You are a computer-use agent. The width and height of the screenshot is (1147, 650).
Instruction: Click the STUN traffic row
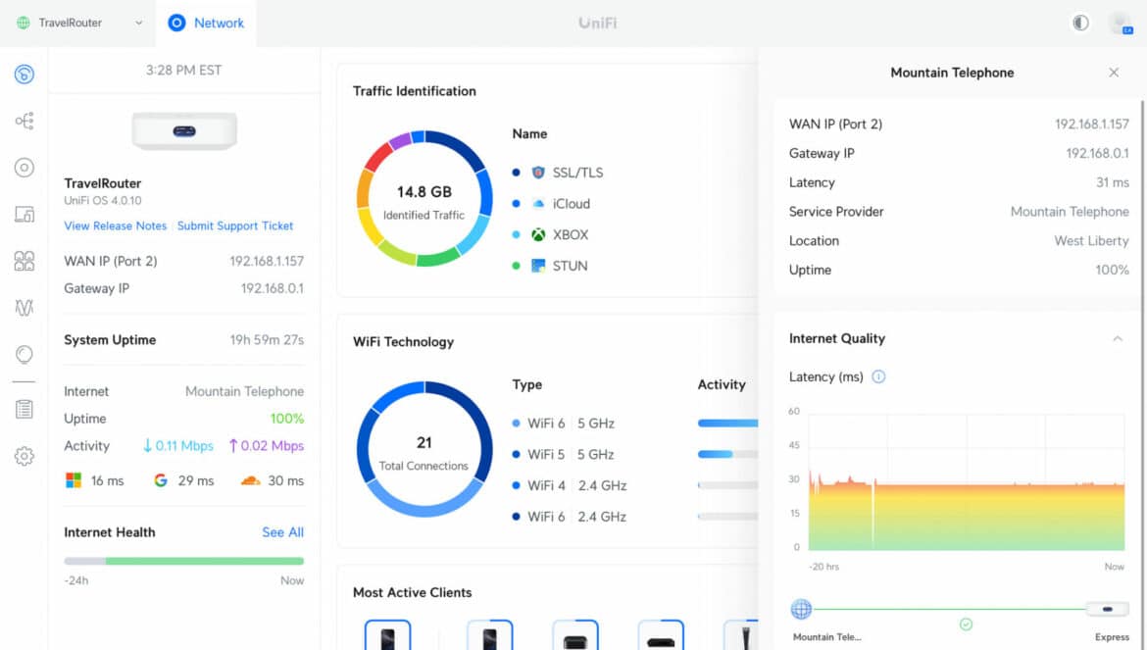549,266
